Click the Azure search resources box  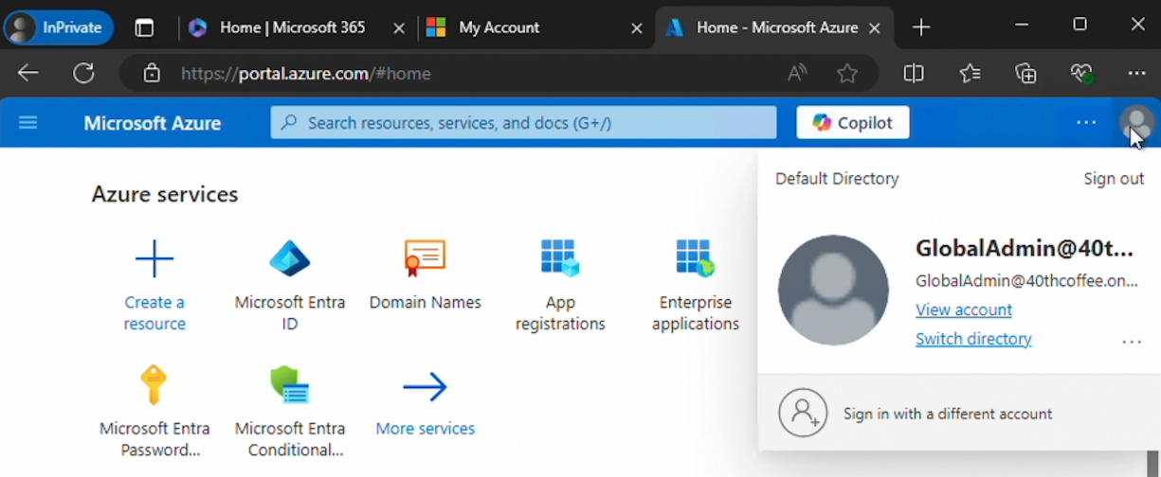(523, 123)
